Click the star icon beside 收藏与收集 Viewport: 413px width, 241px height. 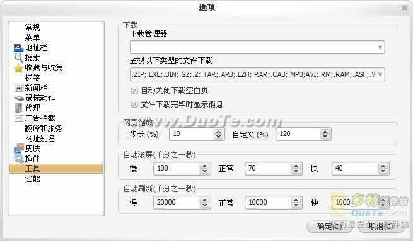(18, 68)
